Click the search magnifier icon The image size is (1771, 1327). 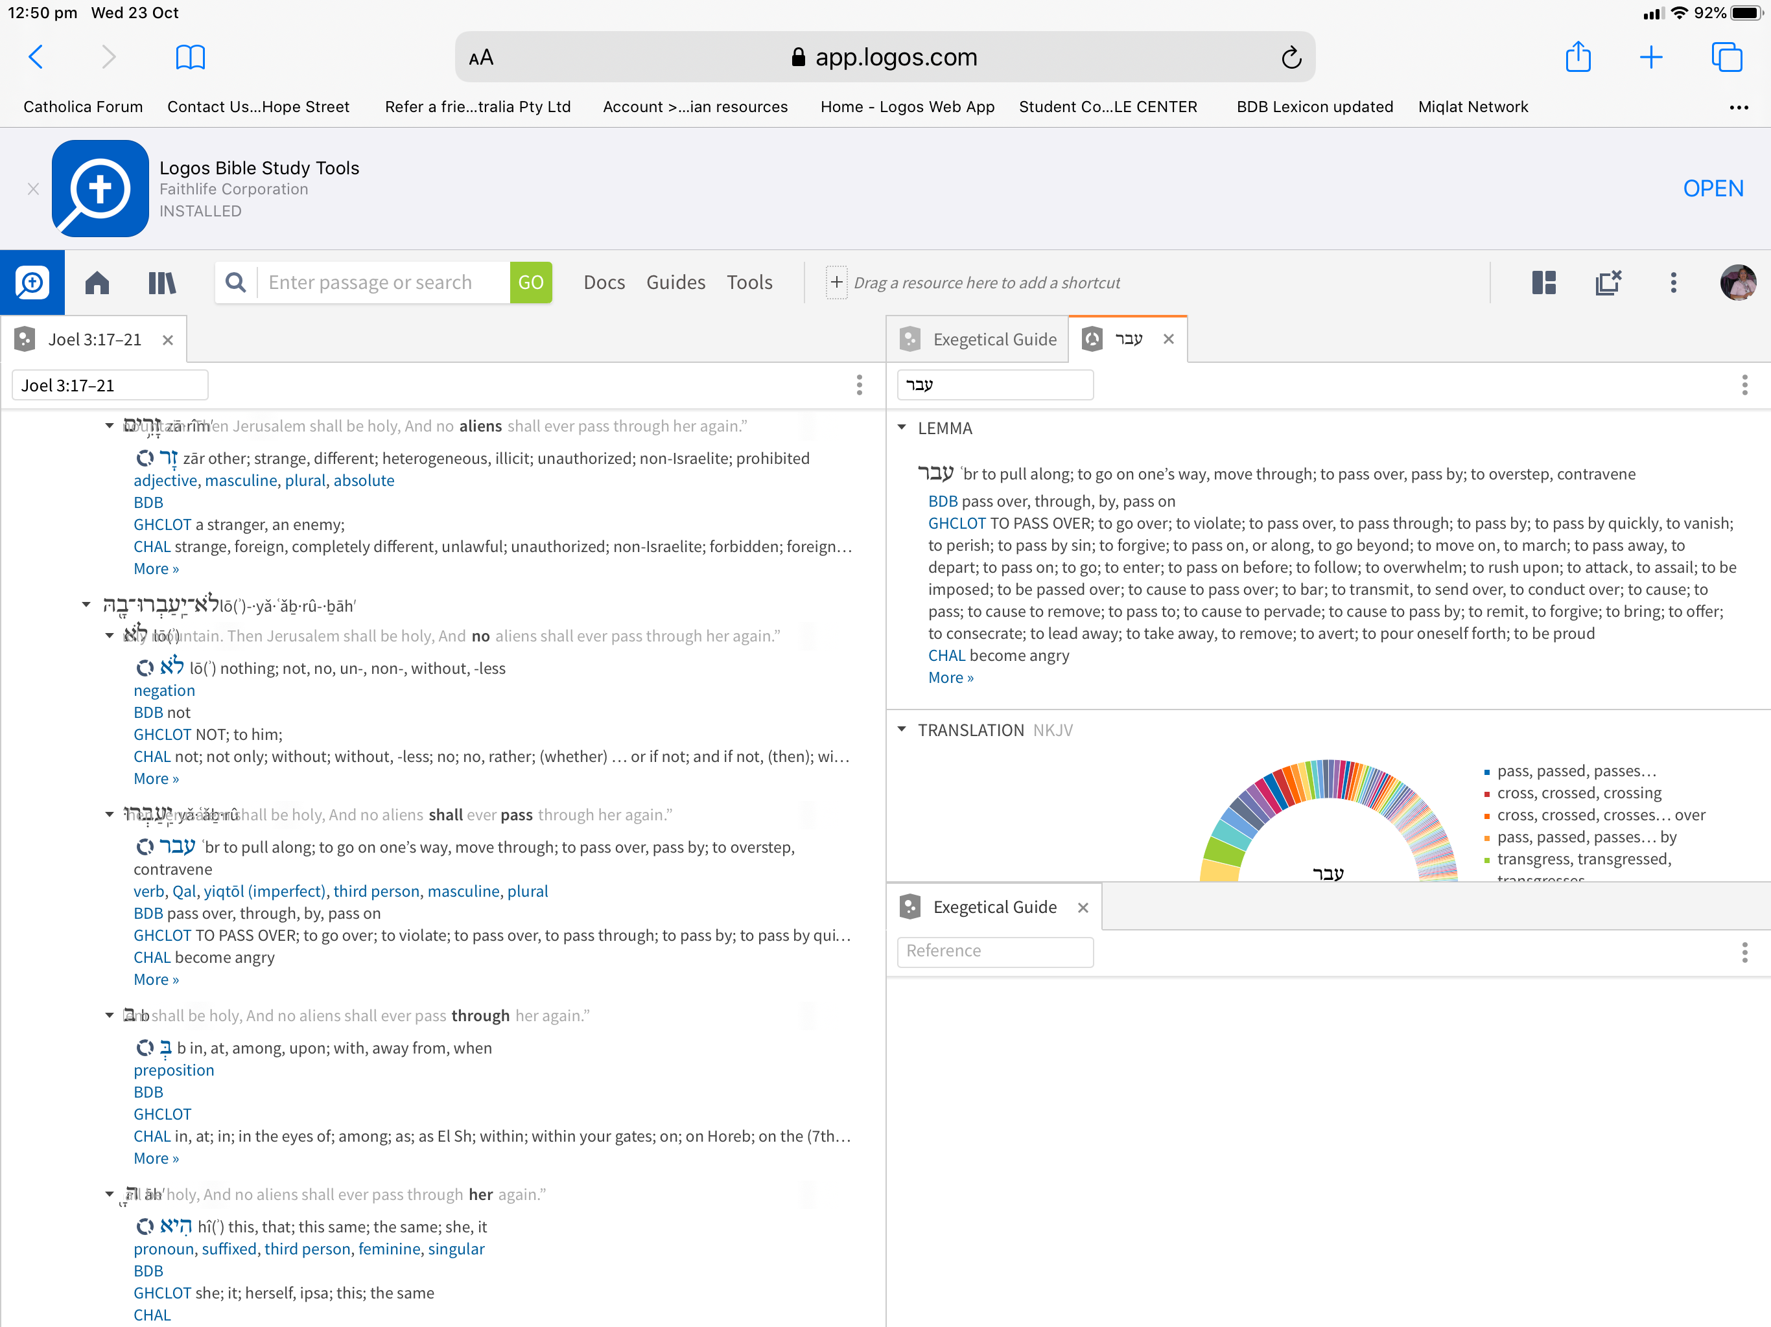(x=235, y=283)
